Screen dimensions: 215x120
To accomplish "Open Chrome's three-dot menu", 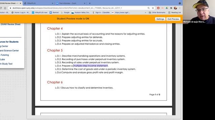I will (180, 8).
